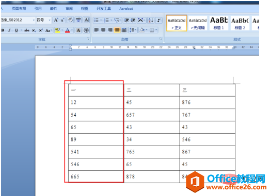Screen dimensions: 270x196
Task: Click table cell containing 876
Action: pos(208,102)
